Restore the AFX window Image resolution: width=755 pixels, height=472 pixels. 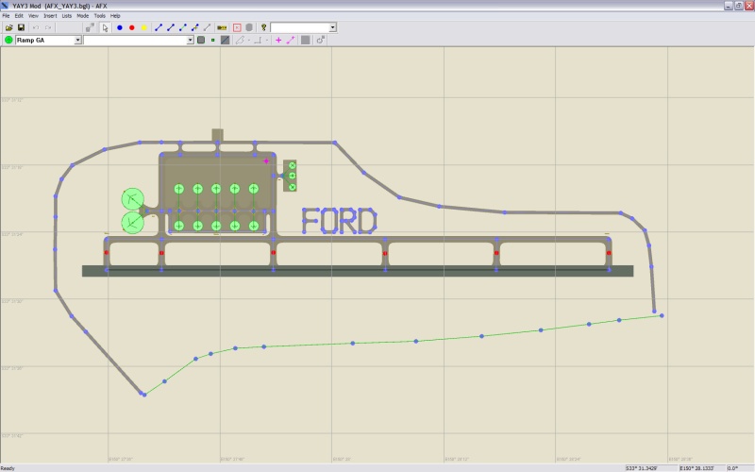(738, 6)
